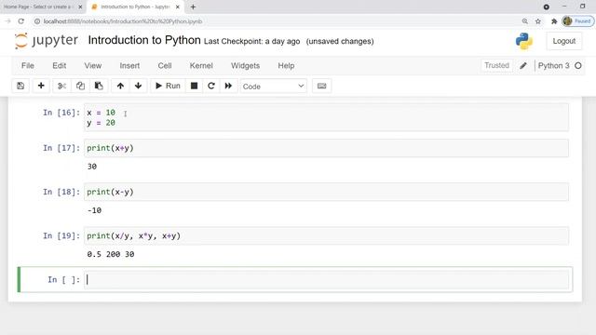Move selected cell down arrow

click(x=139, y=86)
